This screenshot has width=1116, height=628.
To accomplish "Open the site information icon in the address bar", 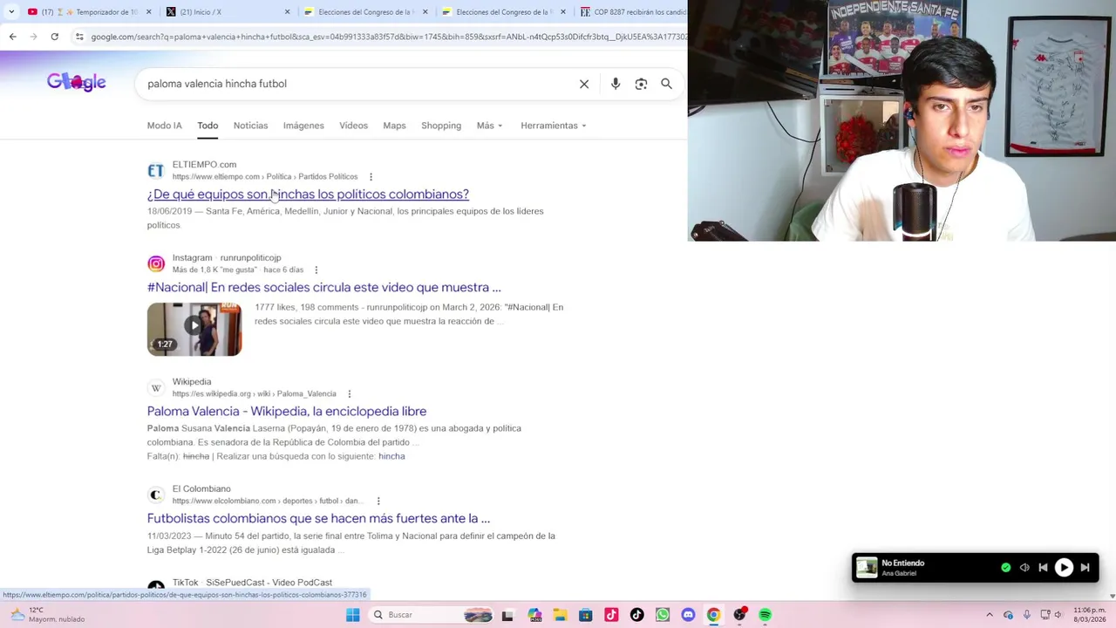I will (x=79, y=37).
